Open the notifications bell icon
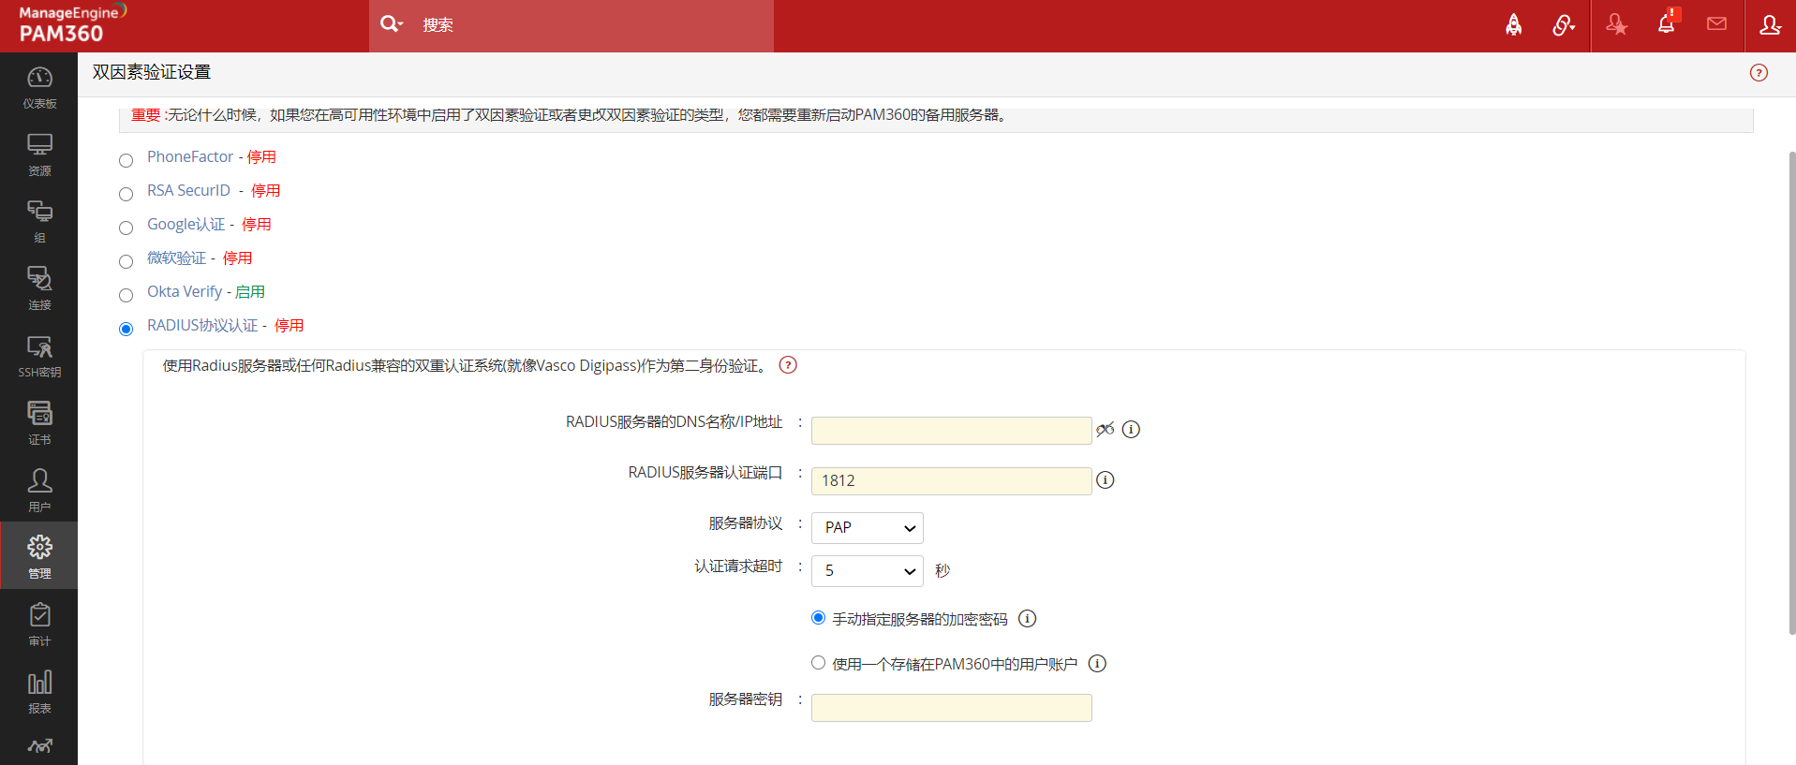This screenshot has width=1796, height=765. 1666,25
